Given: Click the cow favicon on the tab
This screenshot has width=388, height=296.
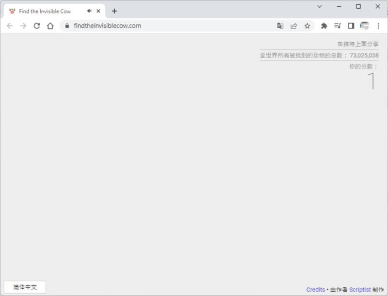Looking at the screenshot, I should [12, 11].
